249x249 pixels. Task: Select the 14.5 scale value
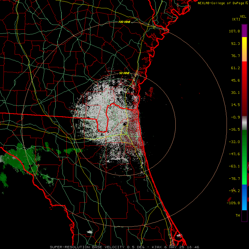point(235,105)
